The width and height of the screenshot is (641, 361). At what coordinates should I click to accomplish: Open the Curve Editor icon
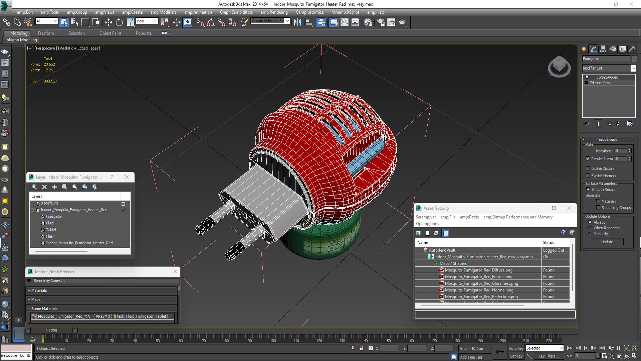coord(345,22)
